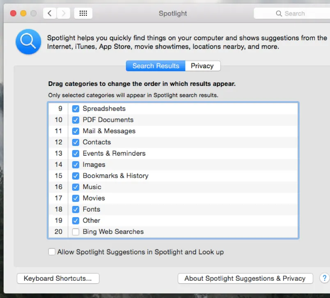Click the back navigation arrow

[x=49, y=13]
